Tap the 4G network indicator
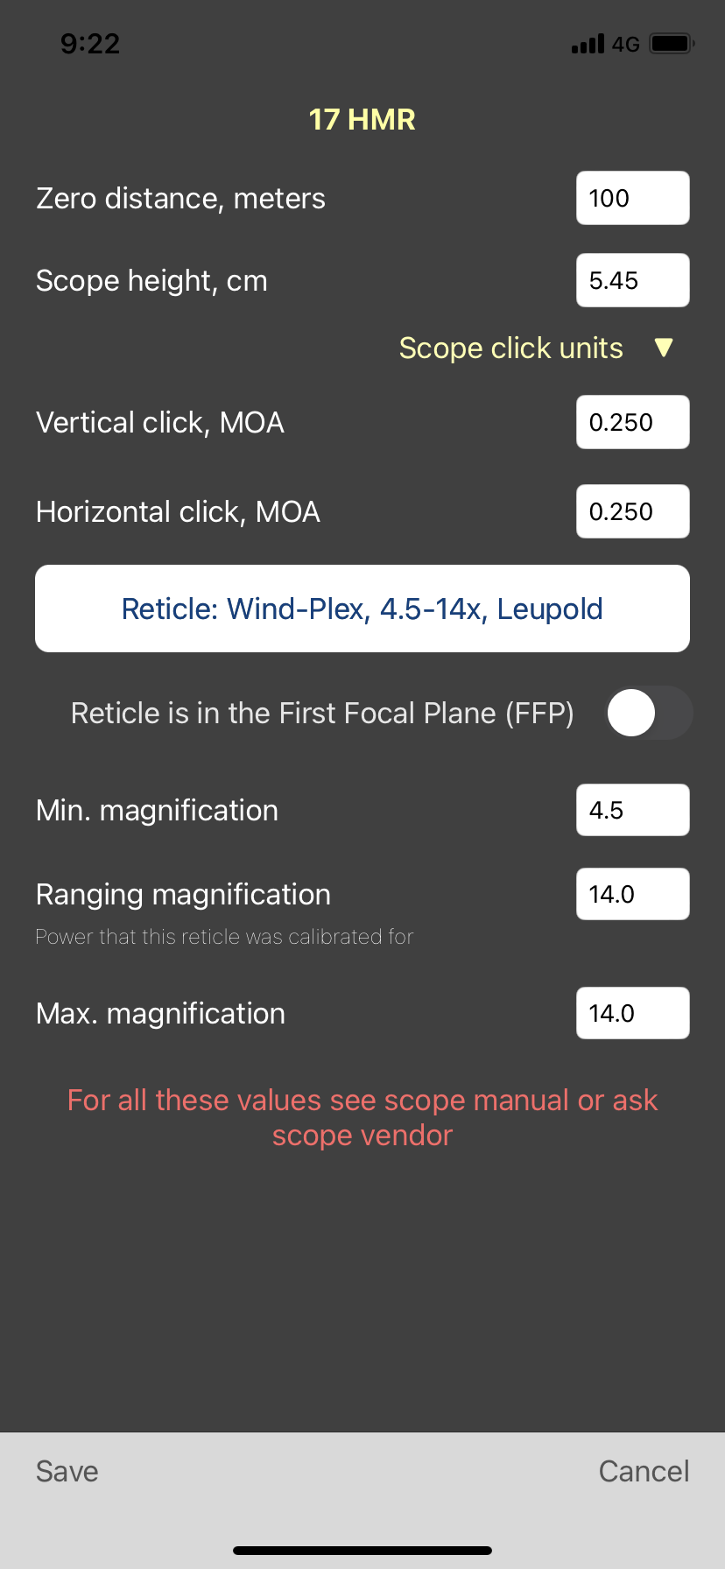Image resolution: width=725 pixels, height=1569 pixels. click(626, 44)
